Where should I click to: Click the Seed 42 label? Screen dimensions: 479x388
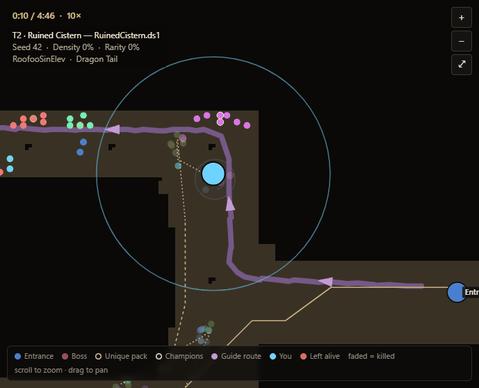(27, 47)
